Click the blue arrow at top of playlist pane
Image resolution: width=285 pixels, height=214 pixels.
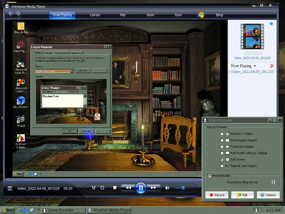pyautogui.click(x=271, y=24)
